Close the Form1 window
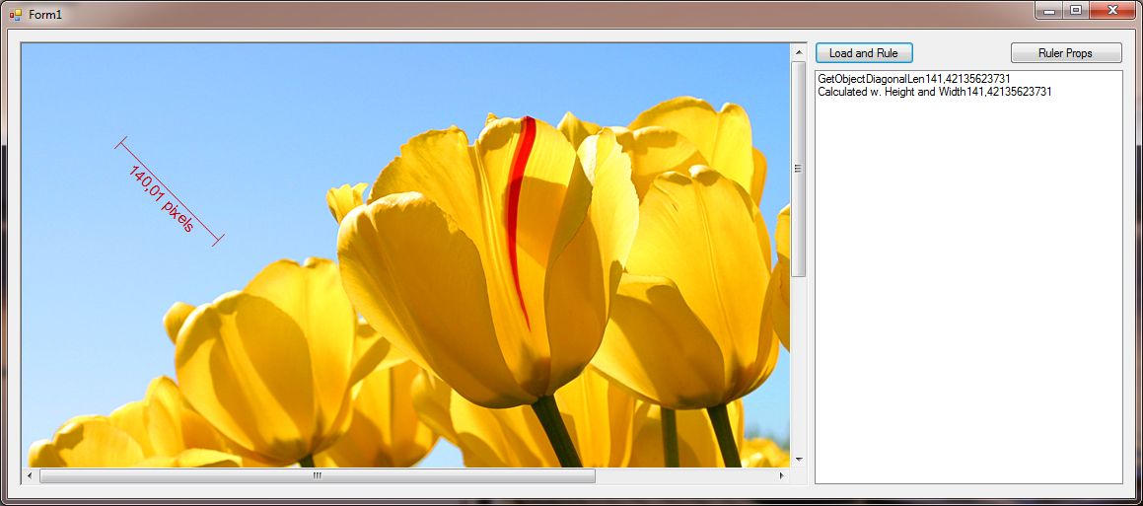 coord(1113,10)
